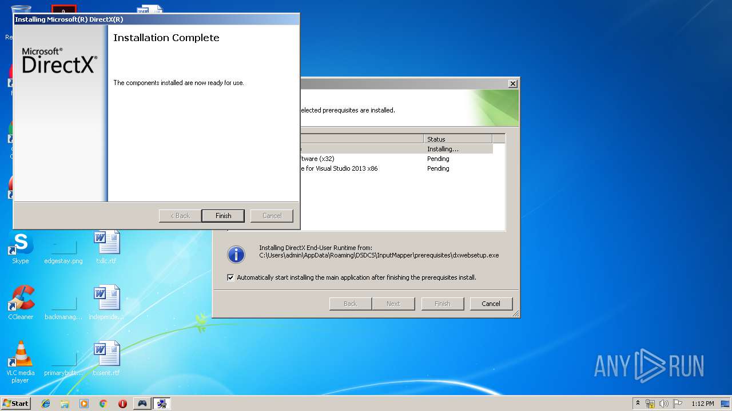The height and width of the screenshot is (411, 732).
Task: Click the Status column header
Action: coord(458,139)
